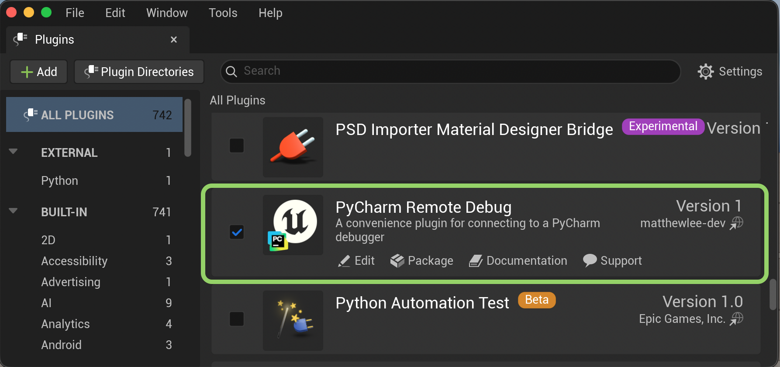Close the Plugins tab

[x=174, y=40]
